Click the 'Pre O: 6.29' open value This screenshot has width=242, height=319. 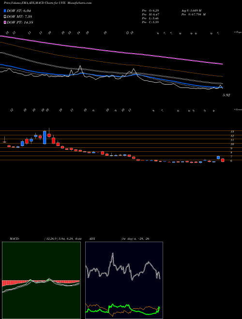[x=151, y=10]
